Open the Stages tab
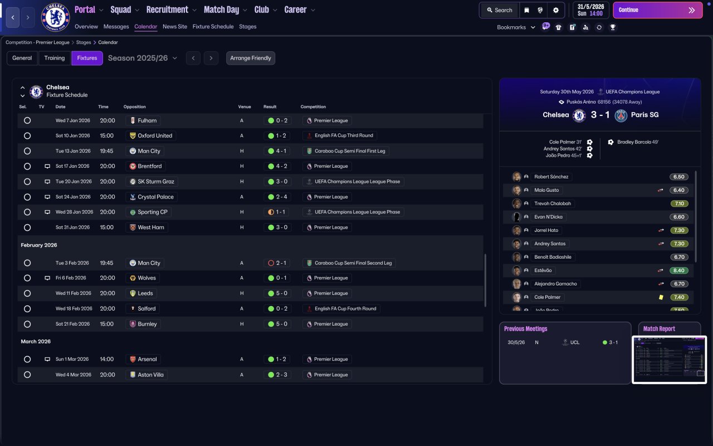 coord(248,27)
